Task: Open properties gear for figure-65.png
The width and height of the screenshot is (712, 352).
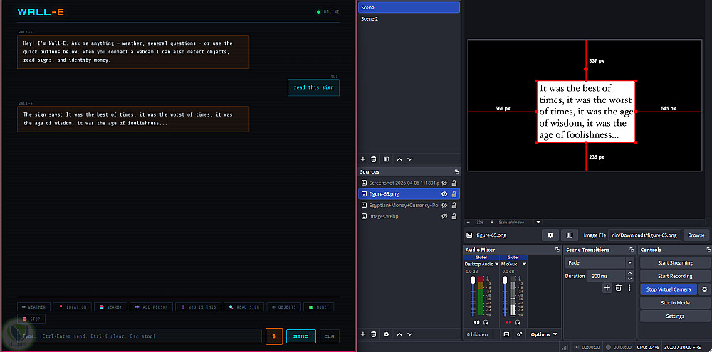Action: click(x=550, y=235)
